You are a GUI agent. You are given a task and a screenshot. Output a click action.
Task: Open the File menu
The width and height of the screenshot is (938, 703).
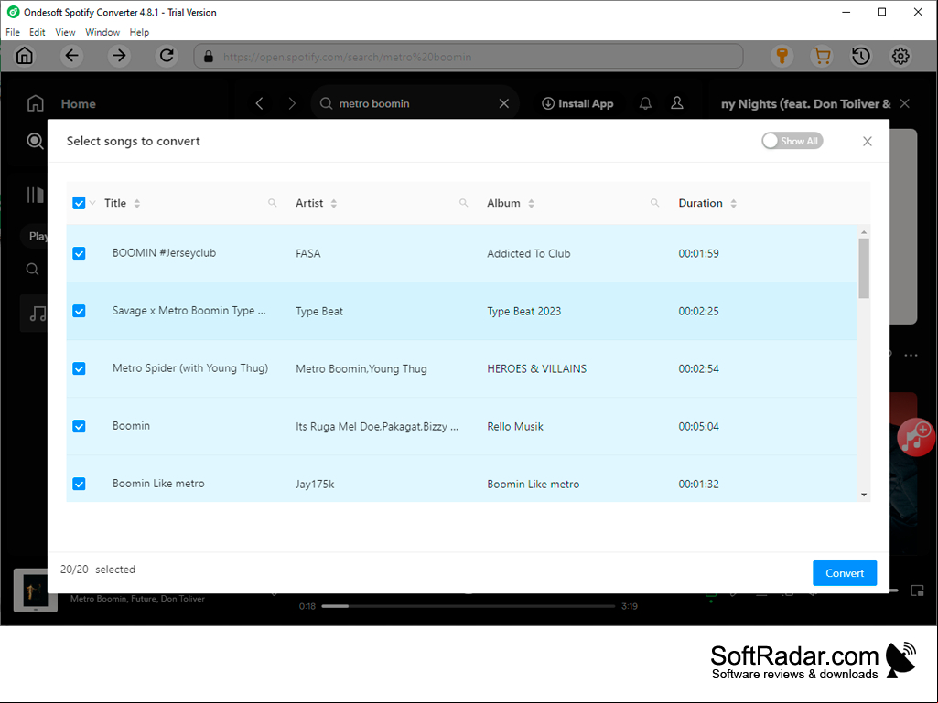point(13,32)
